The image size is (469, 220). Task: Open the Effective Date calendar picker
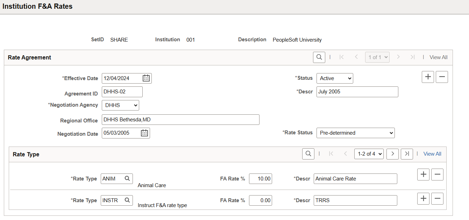pyautogui.click(x=147, y=78)
